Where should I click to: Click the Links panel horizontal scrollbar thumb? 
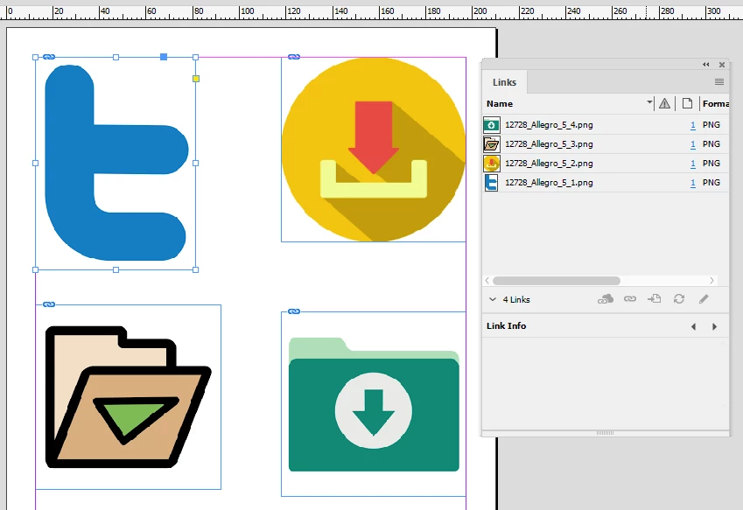pyautogui.click(x=557, y=281)
